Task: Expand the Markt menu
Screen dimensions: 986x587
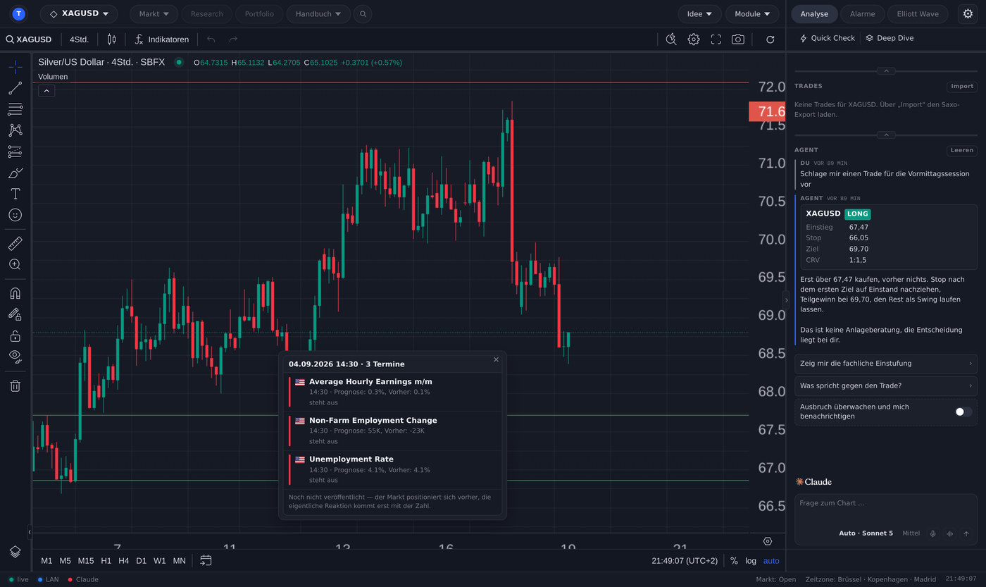Action: tap(154, 14)
